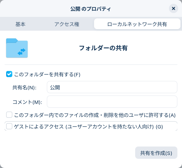This screenshot has width=182, height=168.
Task: Open the アクセス権 tab
Action: coord(67,24)
